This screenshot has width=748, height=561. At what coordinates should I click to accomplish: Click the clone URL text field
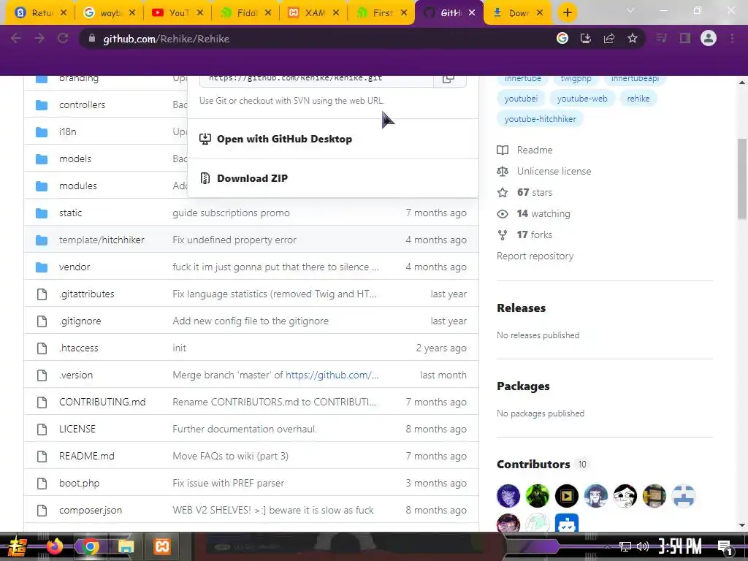click(316, 80)
